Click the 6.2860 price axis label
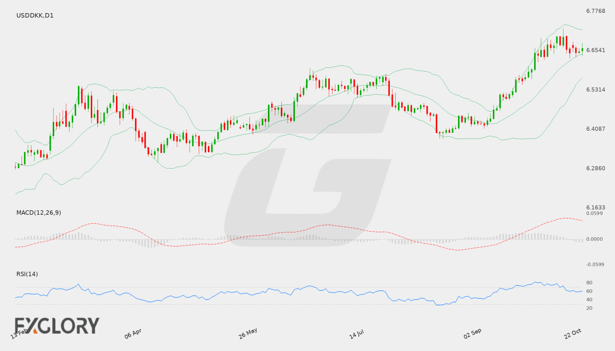This screenshot has width=615, height=351. 596,168
